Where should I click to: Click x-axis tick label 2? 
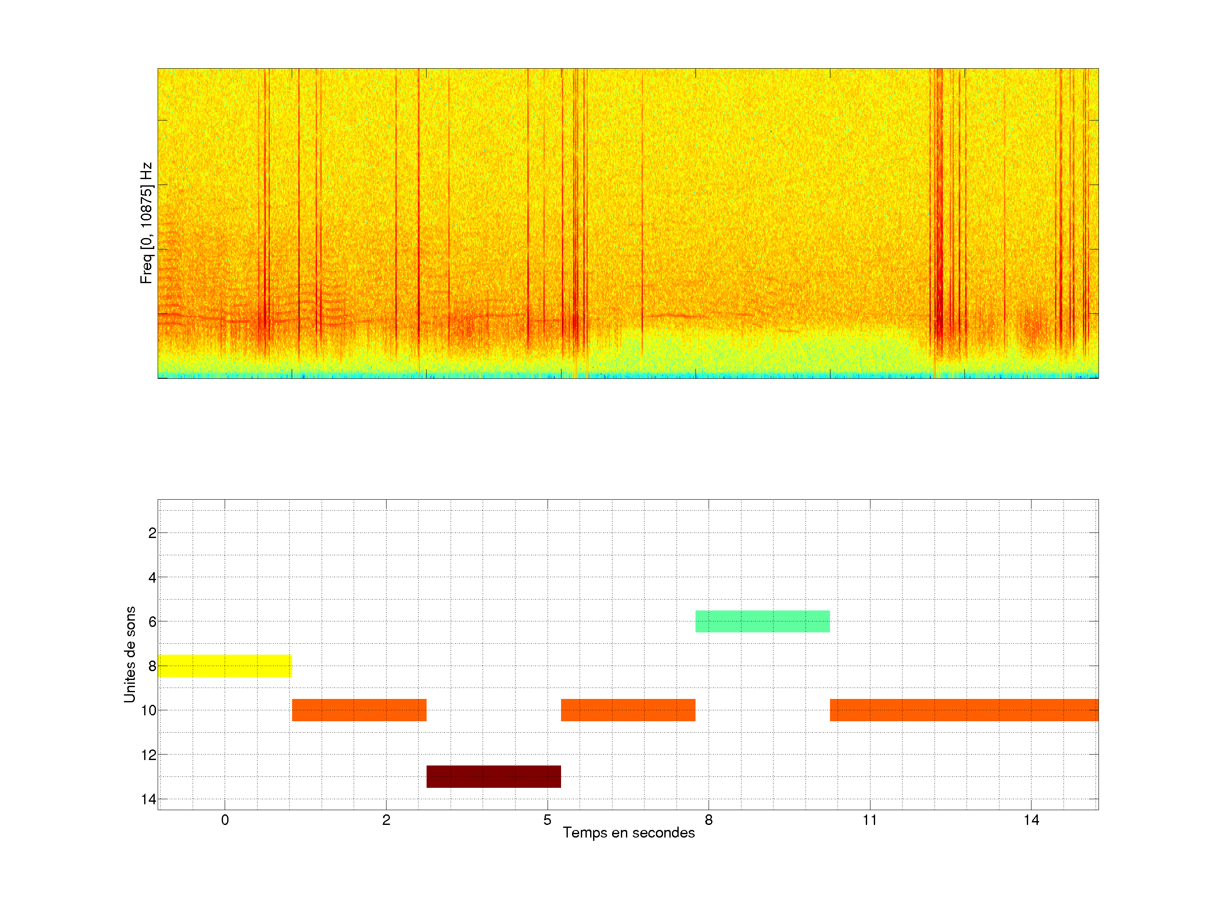click(x=386, y=820)
